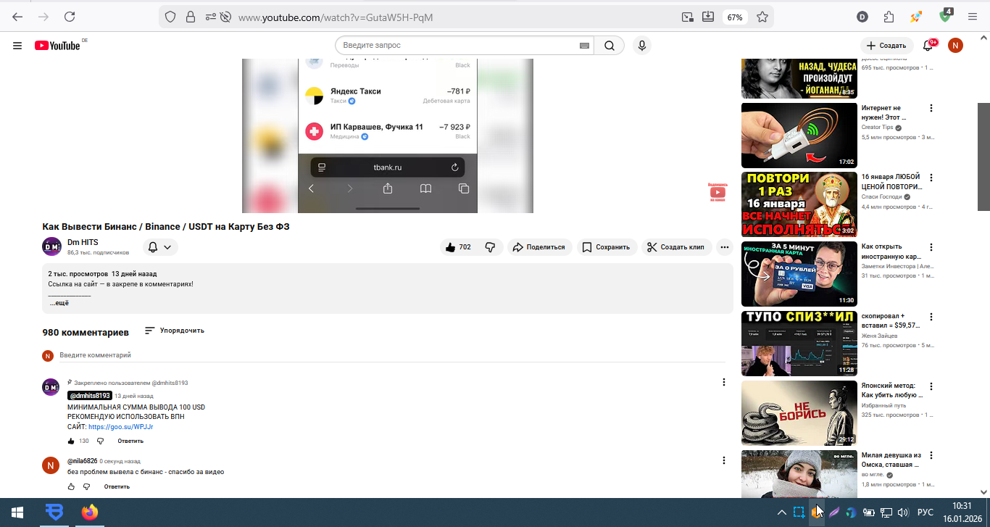Screen dimensions: 990x527
Task: Like the video with 702 likes
Action: pyautogui.click(x=458, y=247)
